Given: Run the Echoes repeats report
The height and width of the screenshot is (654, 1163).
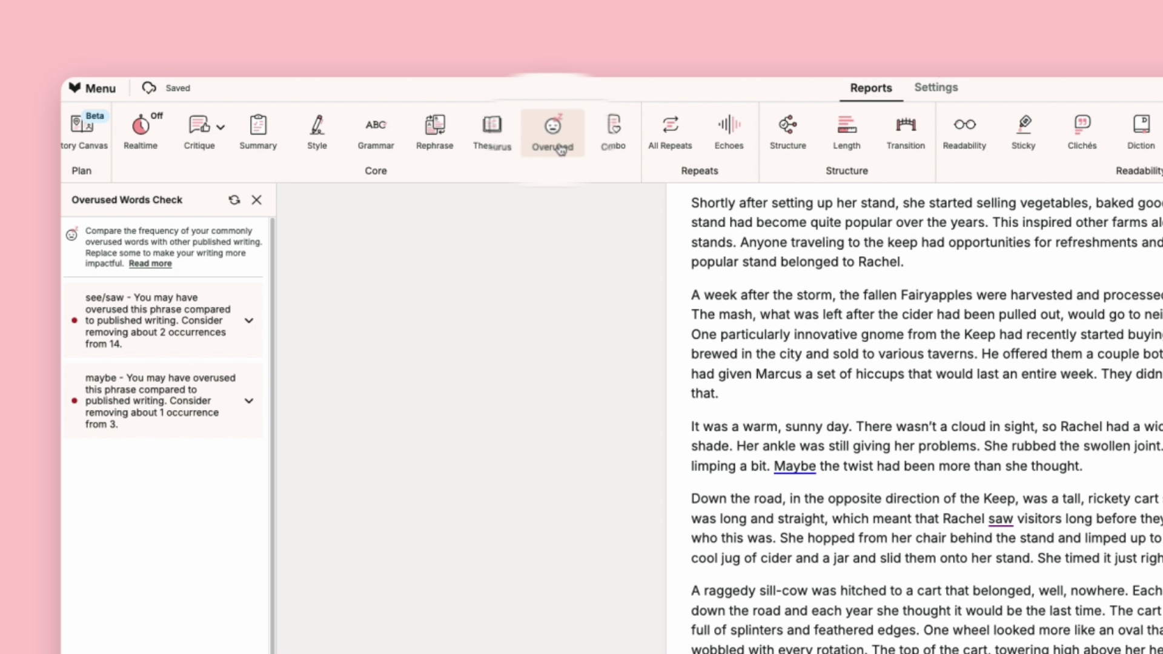Looking at the screenshot, I should pyautogui.click(x=729, y=131).
